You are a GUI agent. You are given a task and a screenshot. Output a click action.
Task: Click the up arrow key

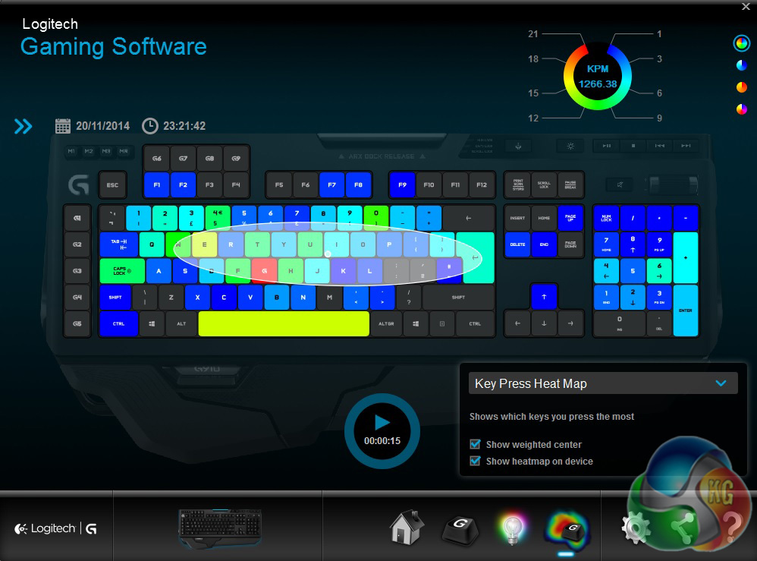544,297
